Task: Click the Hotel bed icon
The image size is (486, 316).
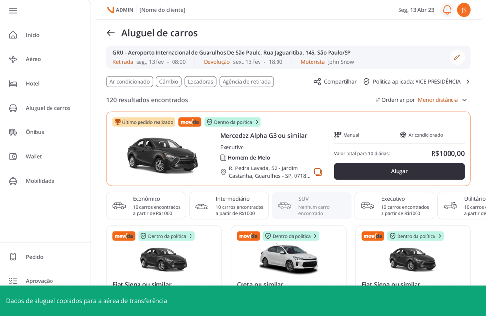Action: coord(13,83)
